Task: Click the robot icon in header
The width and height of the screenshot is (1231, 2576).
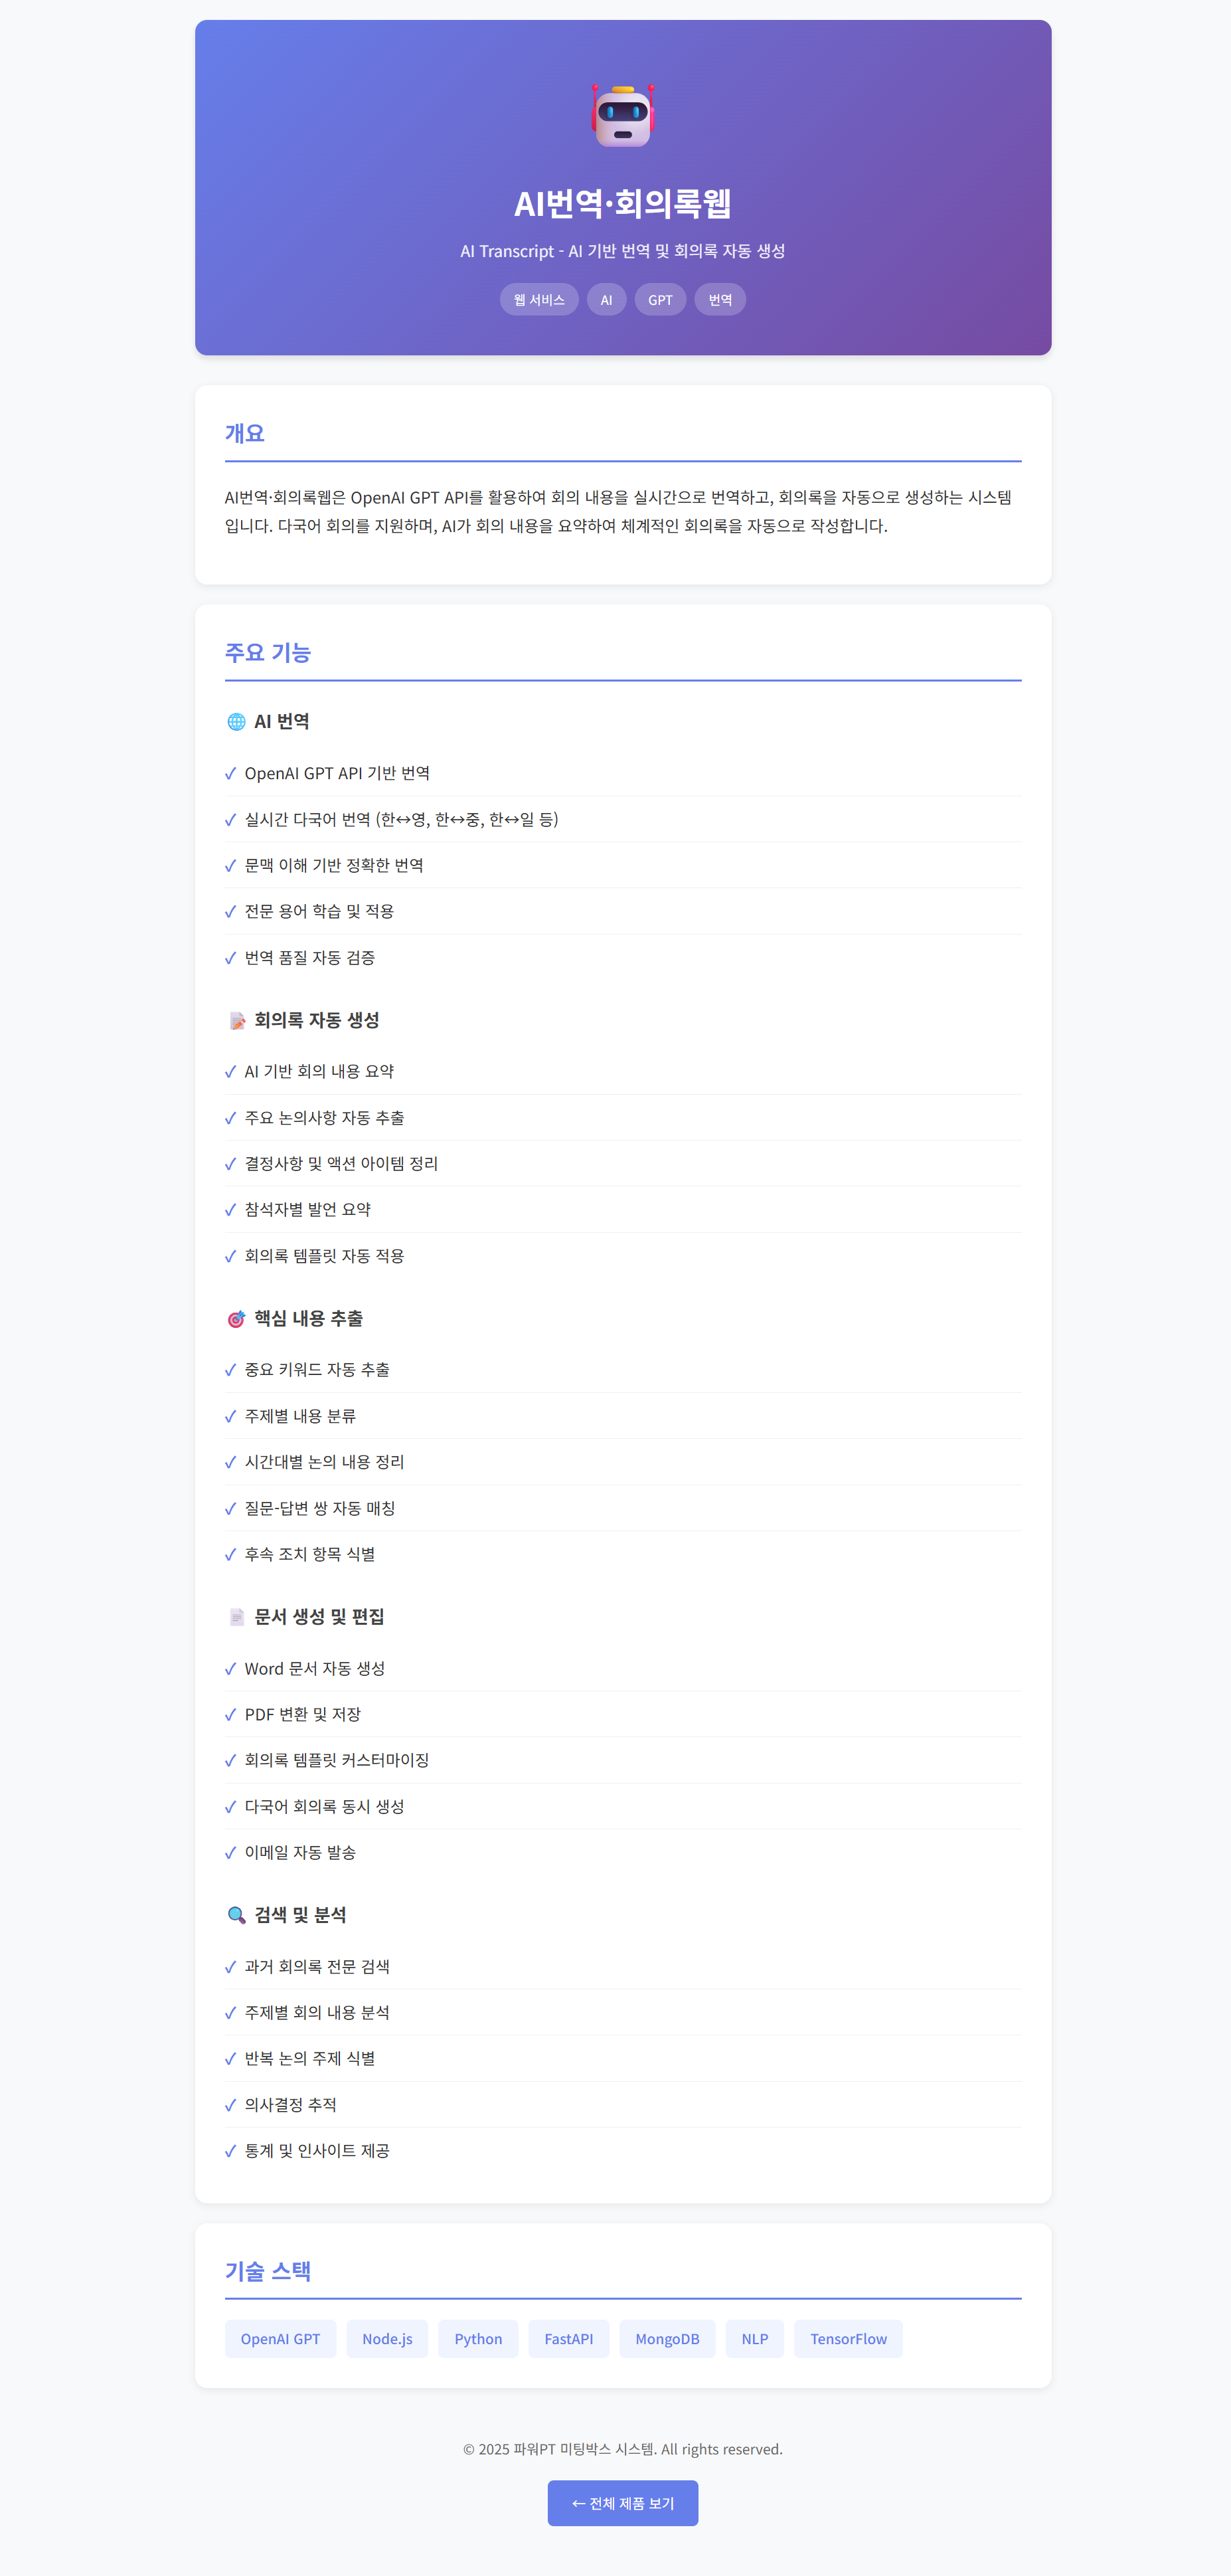Action: point(623,116)
